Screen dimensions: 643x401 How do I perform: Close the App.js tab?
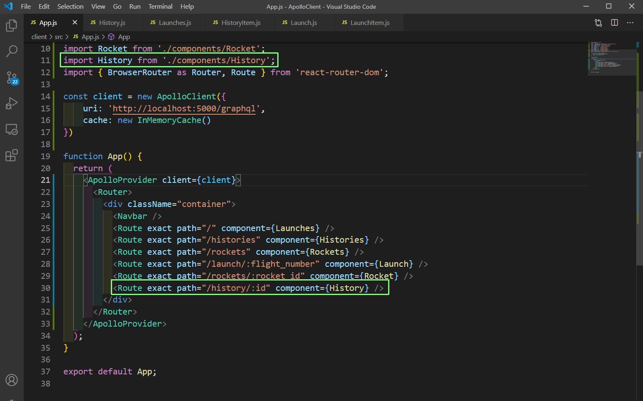click(75, 22)
